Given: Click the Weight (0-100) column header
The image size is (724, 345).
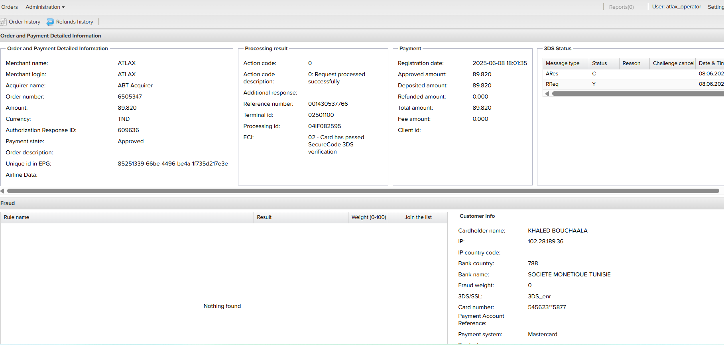Looking at the screenshot, I should point(368,217).
